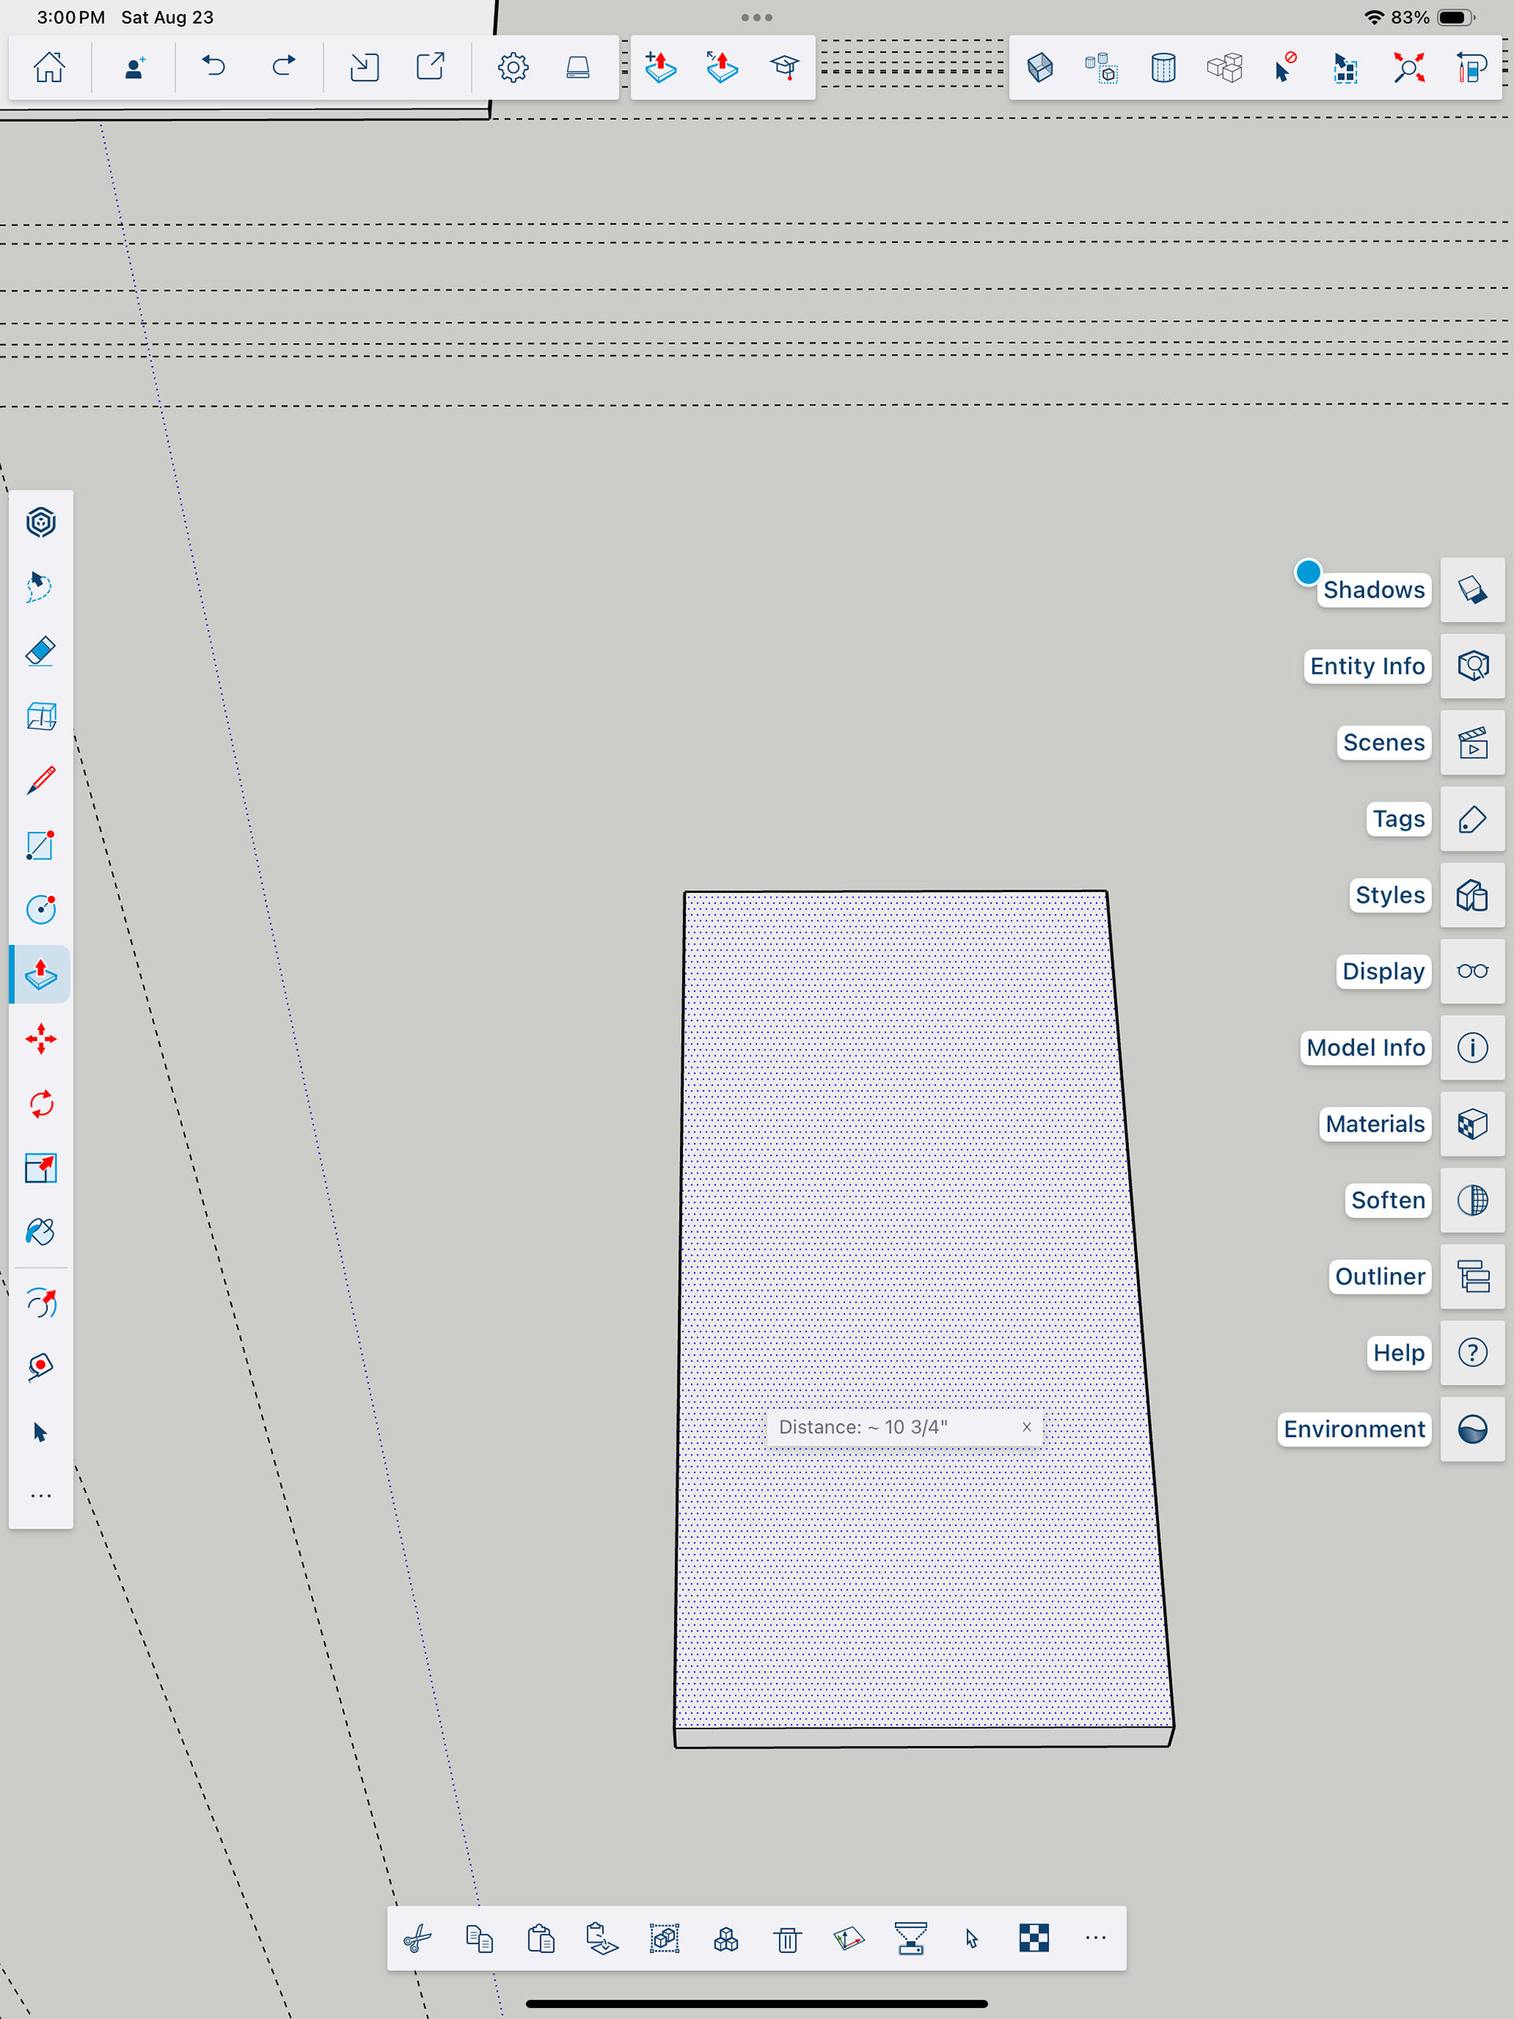Activate the Push/Pull tool
Screen dimensions: 1514x2019
pyautogui.click(x=41, y=974)
